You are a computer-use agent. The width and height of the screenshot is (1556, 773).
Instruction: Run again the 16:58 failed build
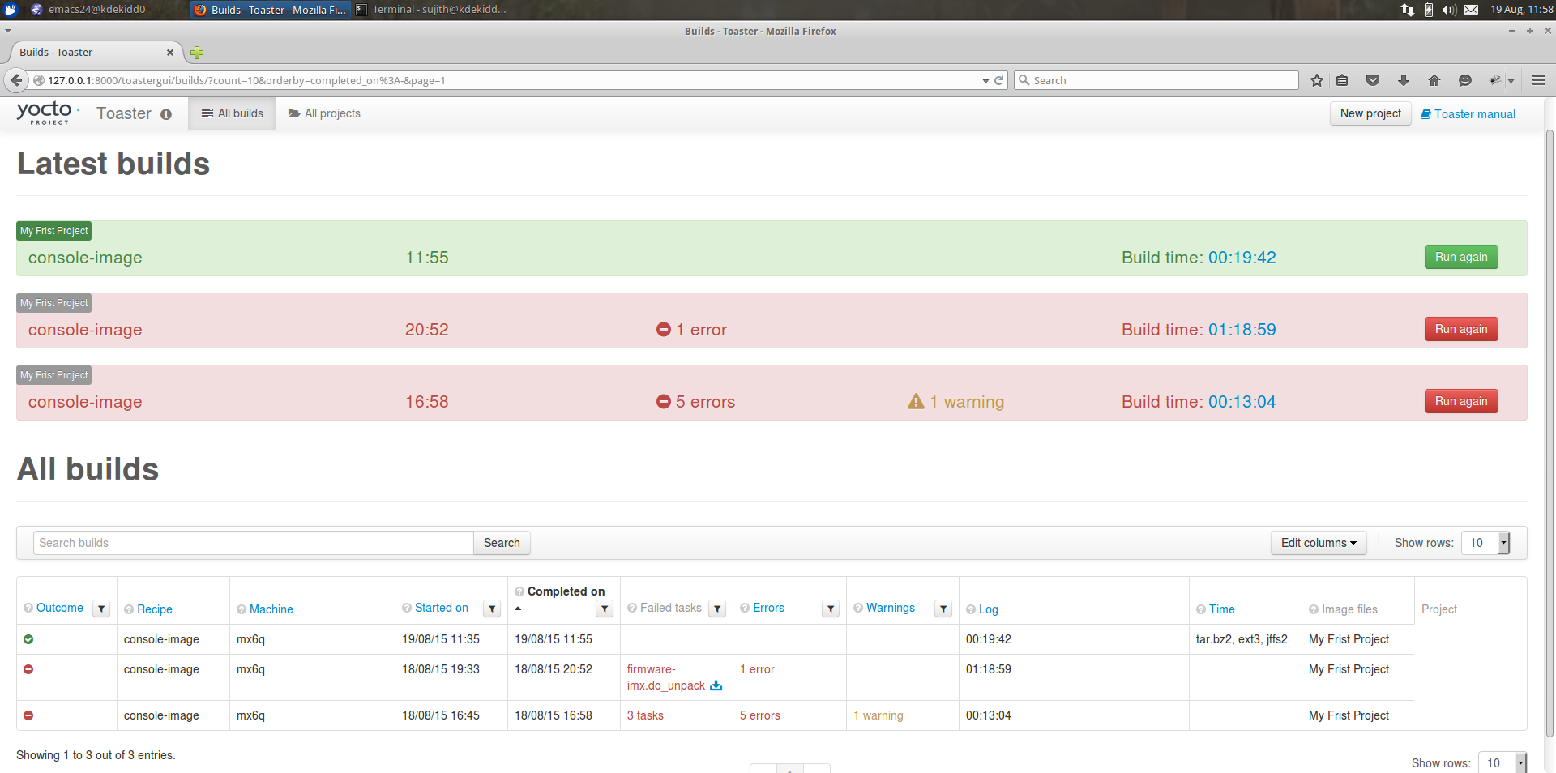[1461, 401]
